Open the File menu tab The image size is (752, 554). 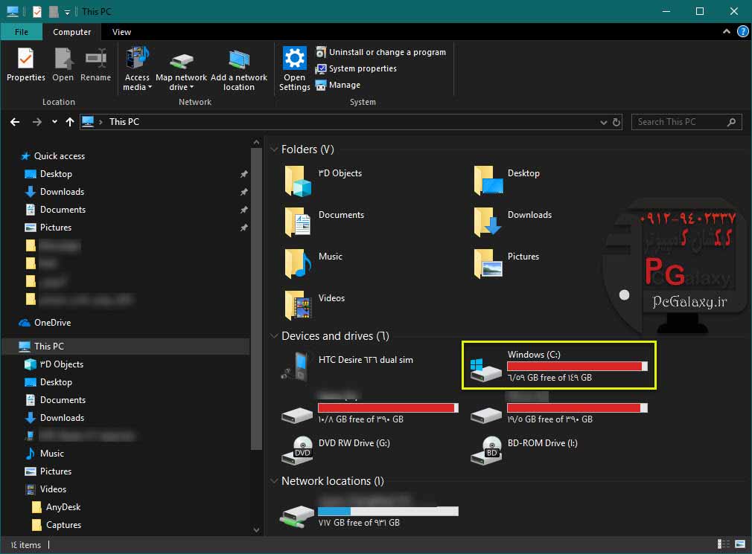[x=22, y=32]
